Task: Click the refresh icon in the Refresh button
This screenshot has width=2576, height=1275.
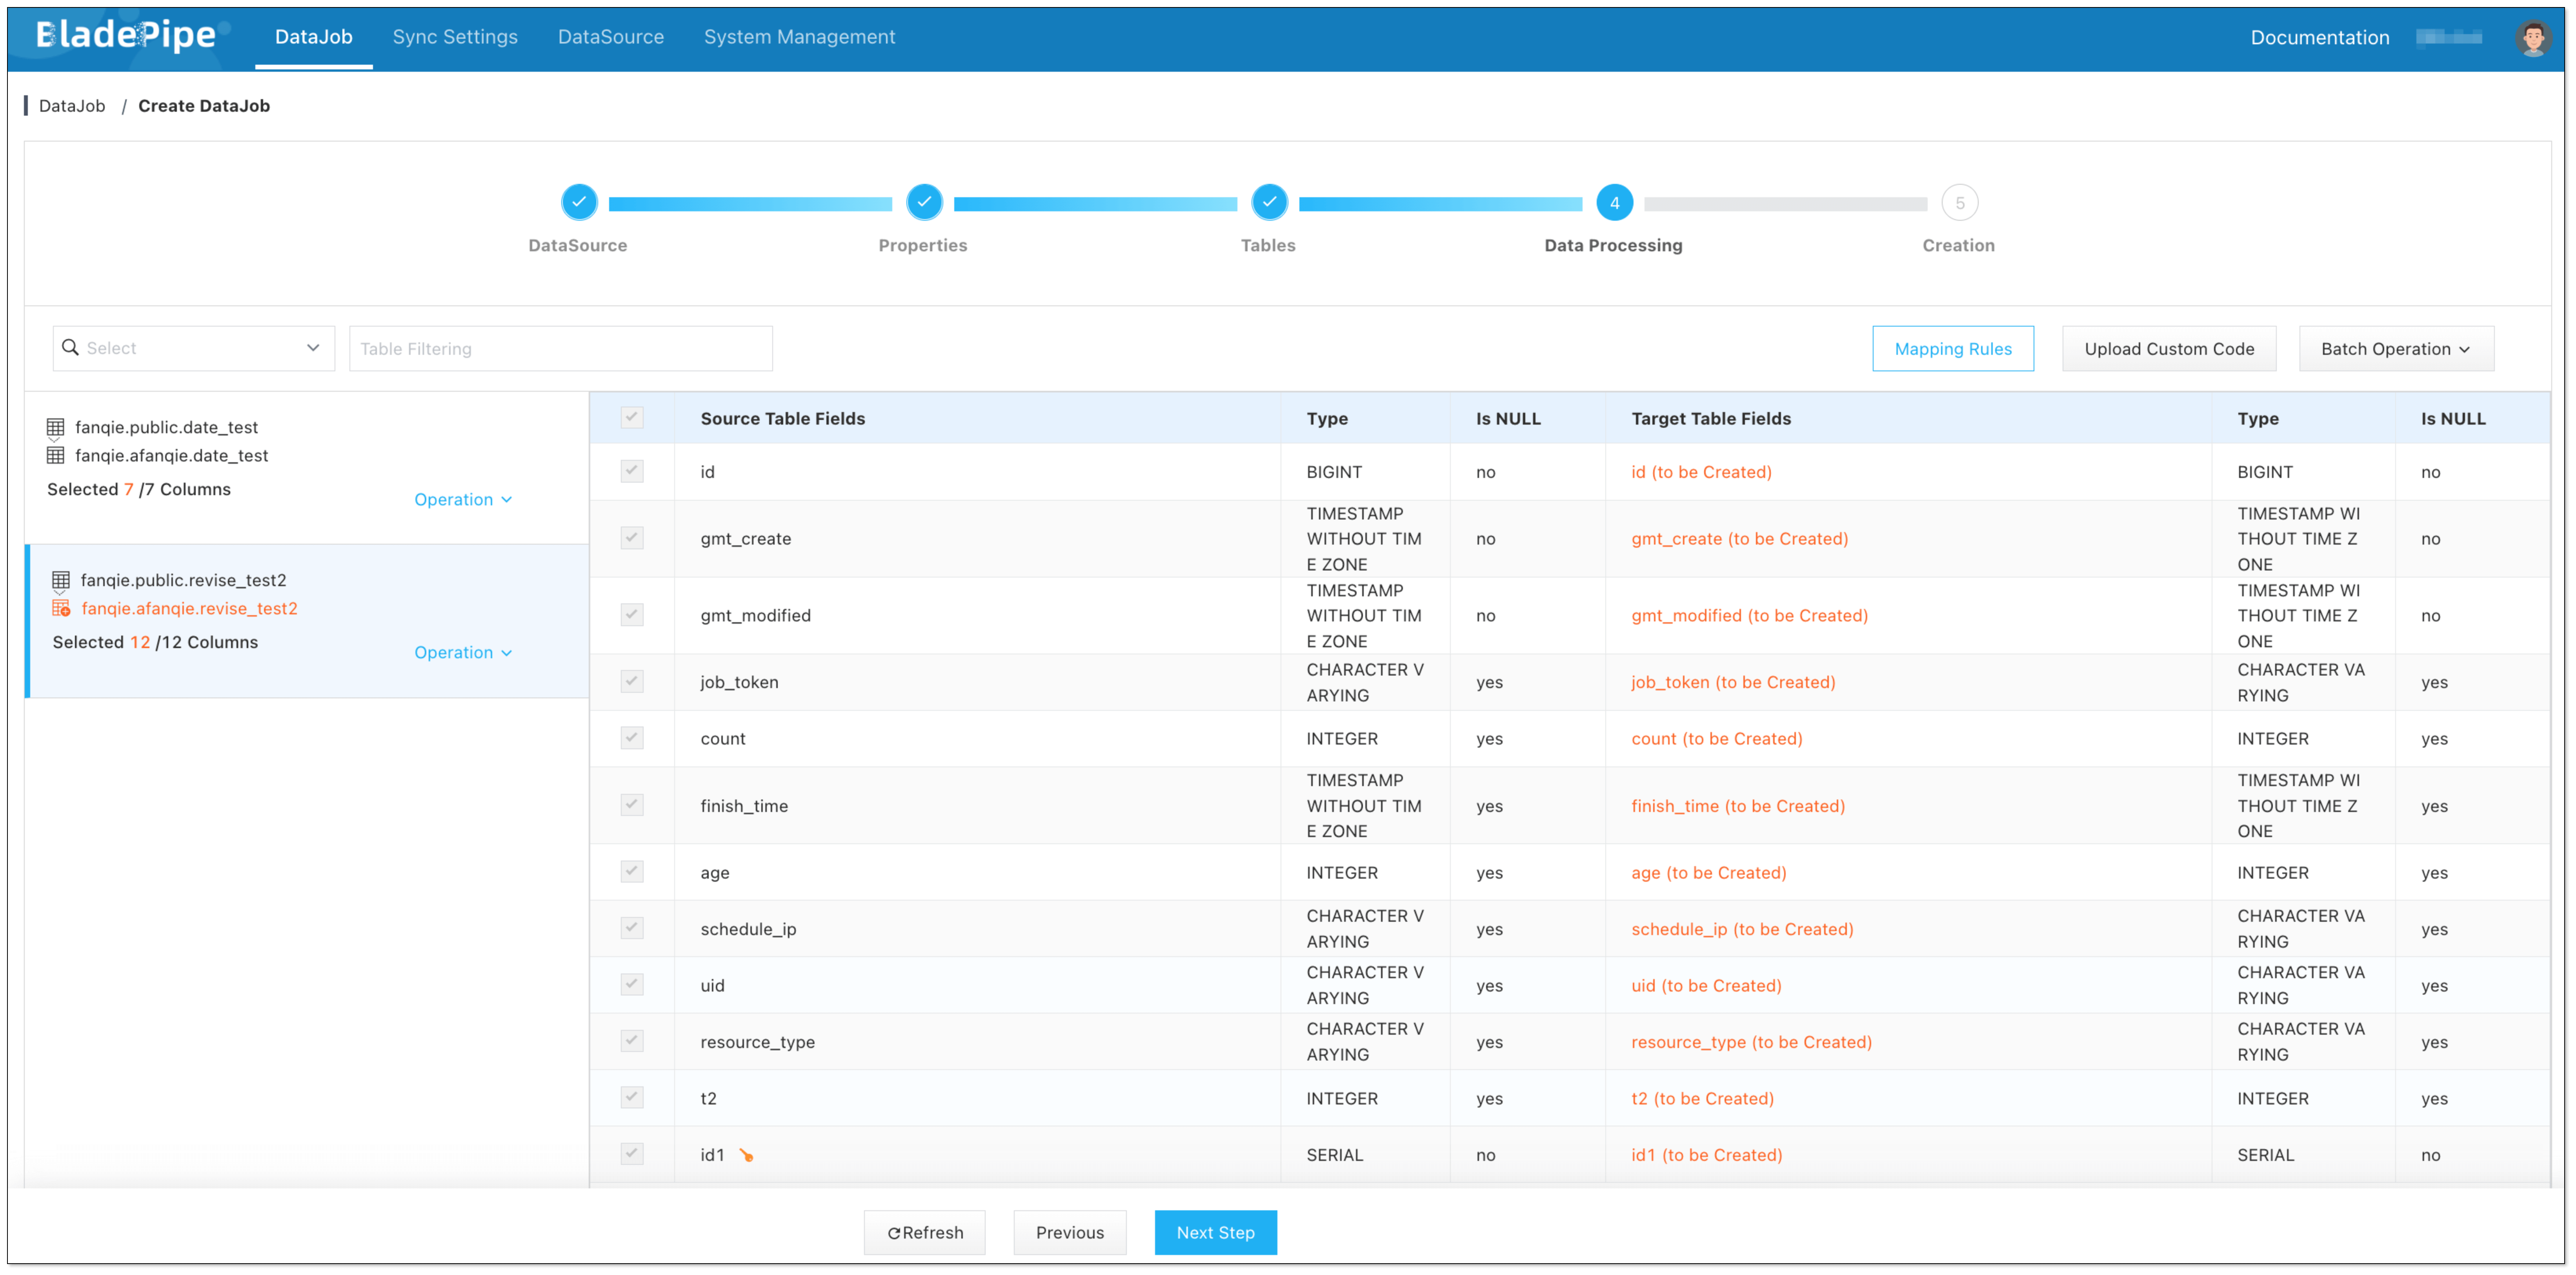Action: [893, 1233]
